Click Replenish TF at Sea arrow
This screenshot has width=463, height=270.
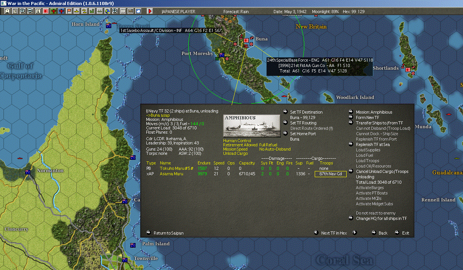coord(351,144)
